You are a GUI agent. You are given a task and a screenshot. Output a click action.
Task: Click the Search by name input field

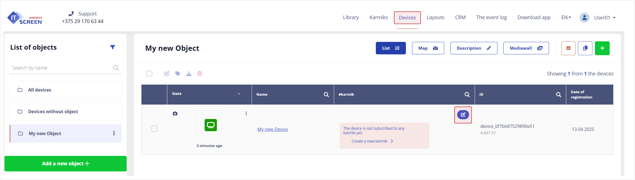[x=61, y=68]
